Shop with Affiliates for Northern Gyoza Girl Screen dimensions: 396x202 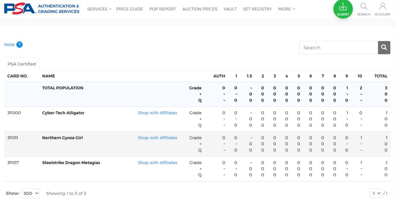(158, 138)
